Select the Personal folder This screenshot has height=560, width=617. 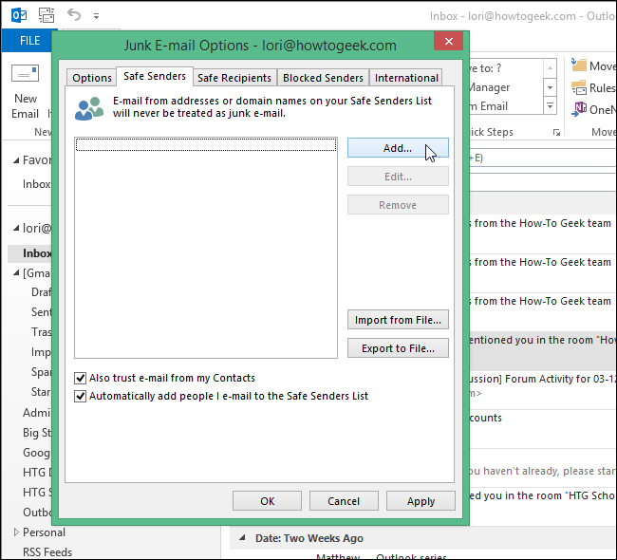pos(44,532)
